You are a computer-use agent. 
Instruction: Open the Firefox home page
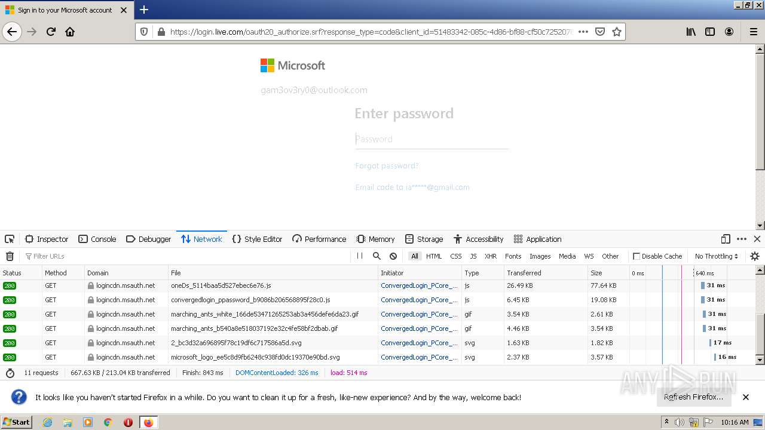coord(70,32)
